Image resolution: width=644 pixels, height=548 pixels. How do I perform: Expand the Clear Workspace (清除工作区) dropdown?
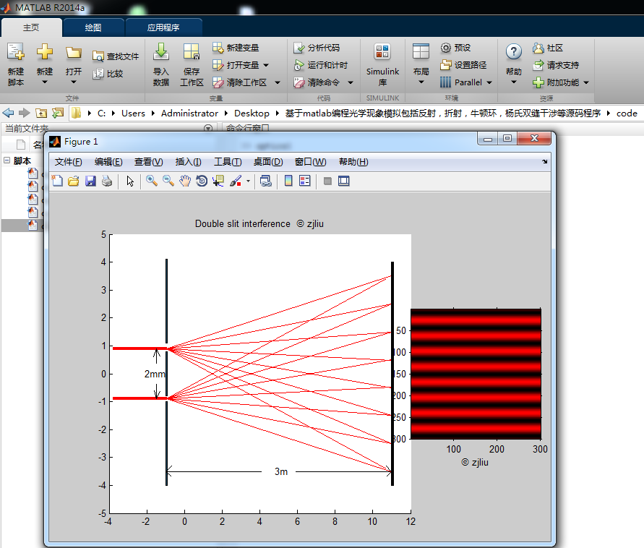(x=278, y=82)
